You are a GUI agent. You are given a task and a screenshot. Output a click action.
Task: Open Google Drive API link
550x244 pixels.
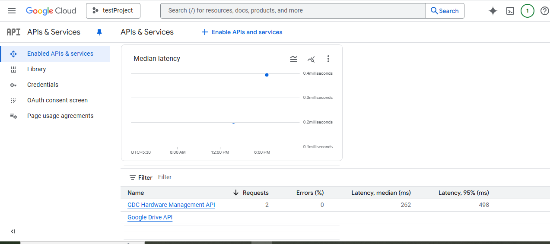pos(150,217)
